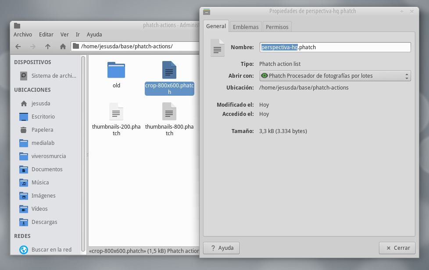
Task: Click the Sistema de archivos device icon
Action: pos(23,76)
